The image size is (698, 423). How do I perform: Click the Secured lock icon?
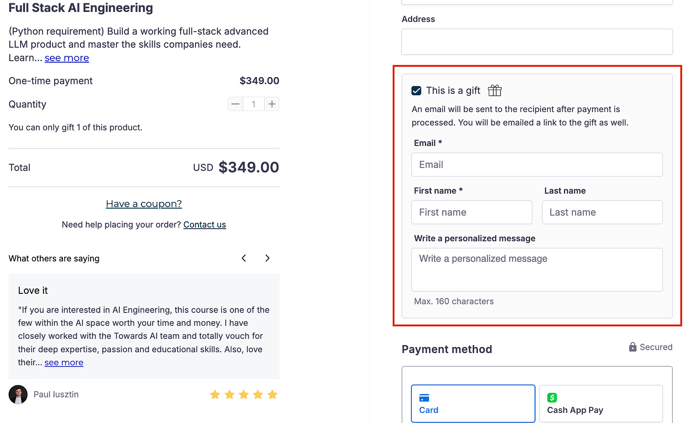633,347
